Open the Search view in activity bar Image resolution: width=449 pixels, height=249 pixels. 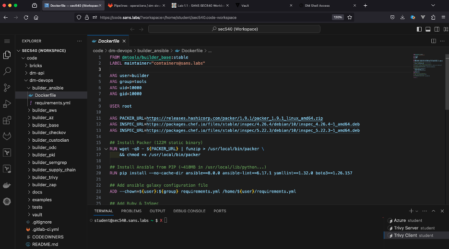tap(7, 71)
